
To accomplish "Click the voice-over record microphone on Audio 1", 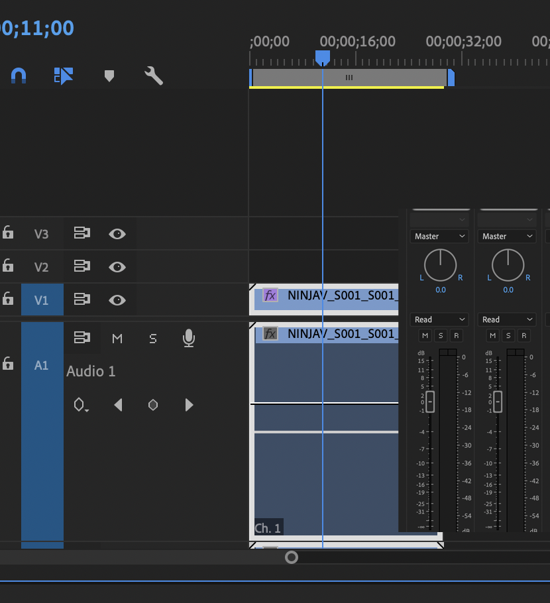I will pos(188,338).
